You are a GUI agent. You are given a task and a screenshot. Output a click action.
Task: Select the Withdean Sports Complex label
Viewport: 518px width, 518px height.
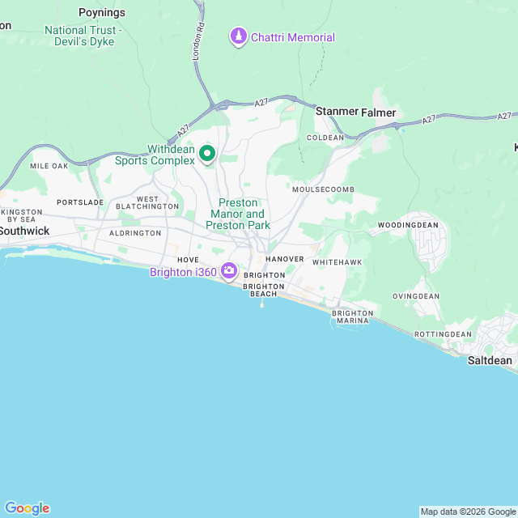coord(155,155)
